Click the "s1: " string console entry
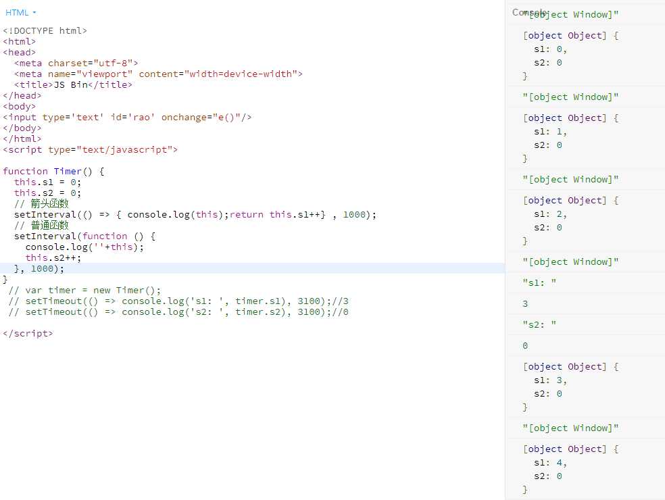 pos(539,282)
